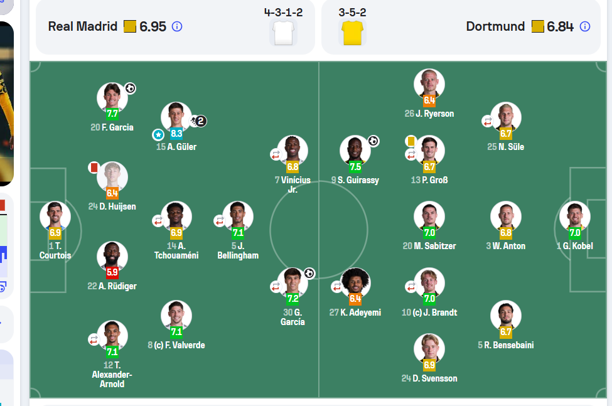
Task: Click the info icon beside Dortmund rating
Action: click(584, 26)
